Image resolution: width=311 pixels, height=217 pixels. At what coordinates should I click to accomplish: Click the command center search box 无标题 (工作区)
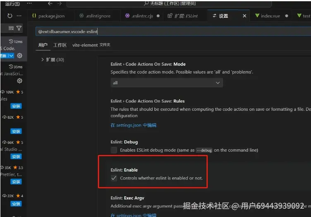[169, 4]
